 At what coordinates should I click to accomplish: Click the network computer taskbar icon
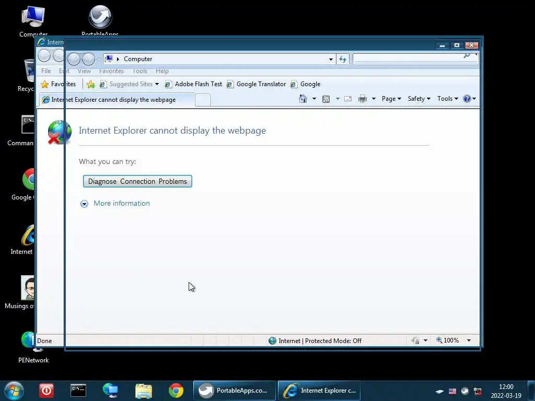click(111, 391)
